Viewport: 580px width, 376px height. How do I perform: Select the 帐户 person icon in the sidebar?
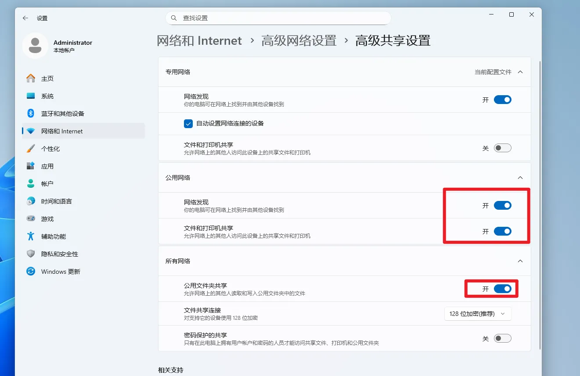31,184
